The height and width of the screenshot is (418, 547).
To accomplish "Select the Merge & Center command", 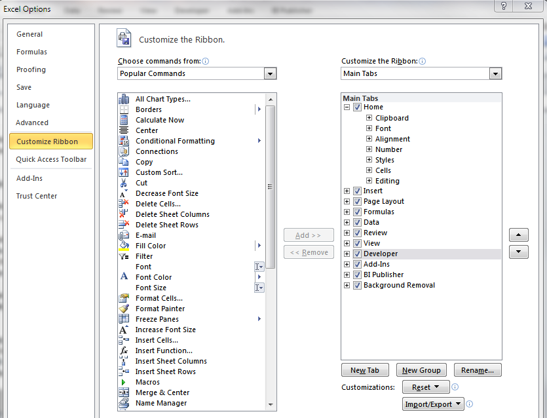I will coord(160,392).
